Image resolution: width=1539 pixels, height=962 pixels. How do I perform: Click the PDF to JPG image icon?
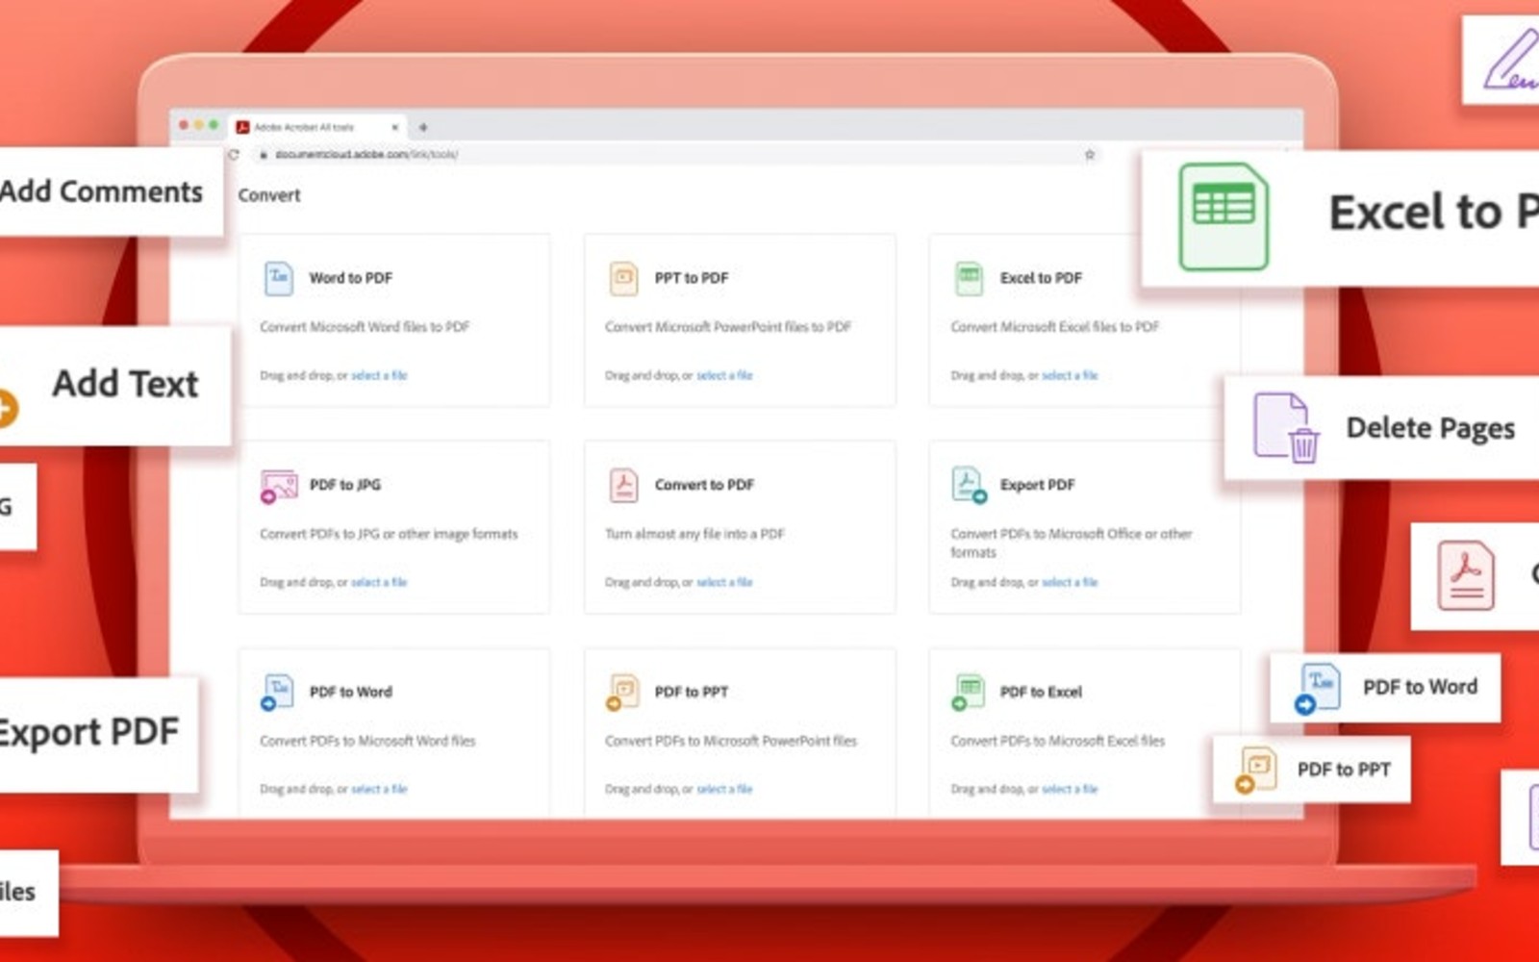(x=279, y=486)
